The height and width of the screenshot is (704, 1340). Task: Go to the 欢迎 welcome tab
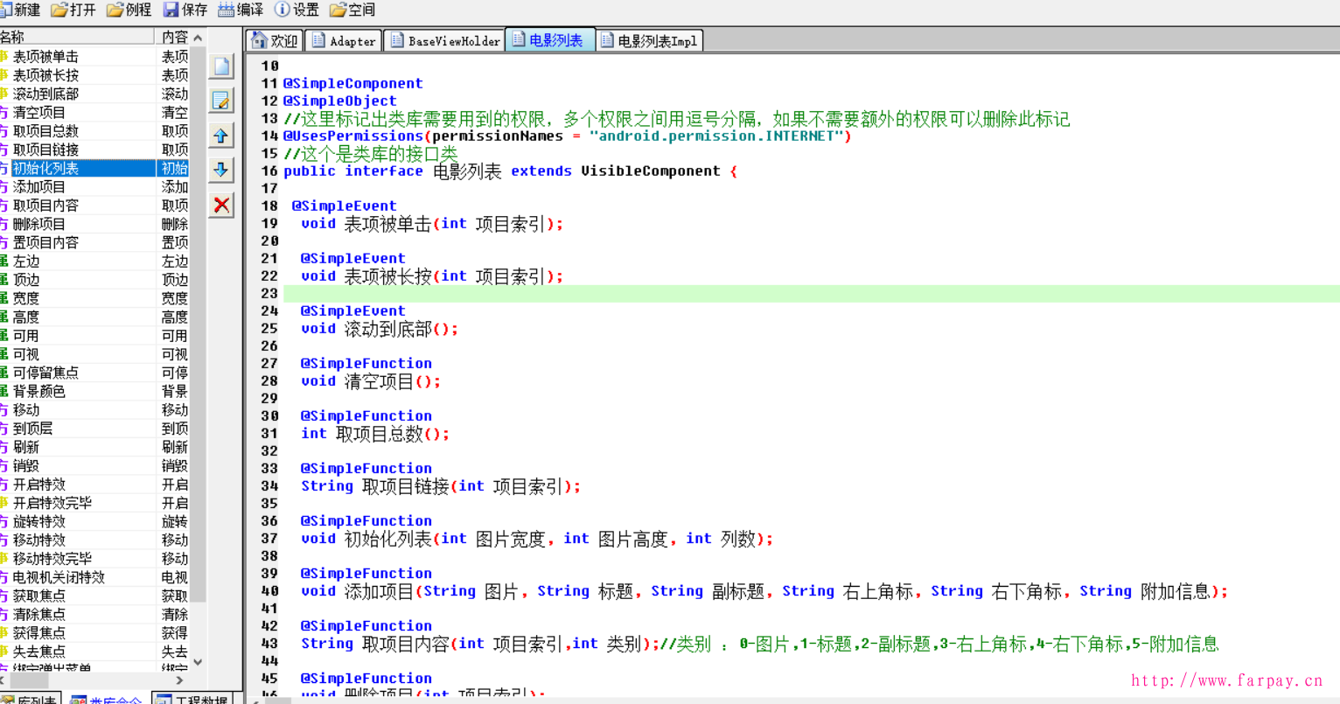coord(275,41)
